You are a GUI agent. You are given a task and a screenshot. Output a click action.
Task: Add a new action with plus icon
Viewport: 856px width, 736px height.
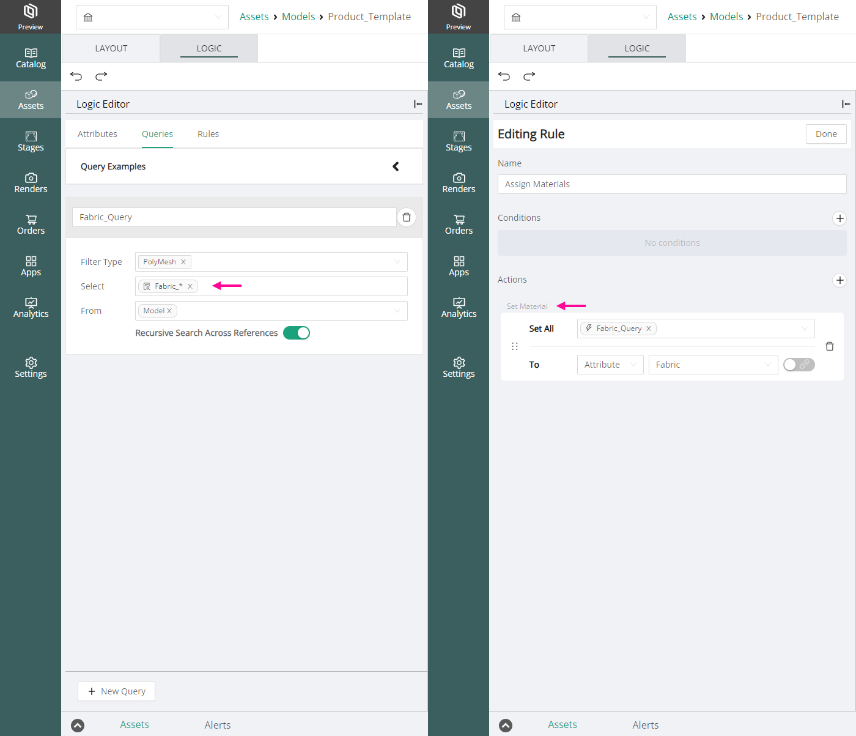pos(839,280)
